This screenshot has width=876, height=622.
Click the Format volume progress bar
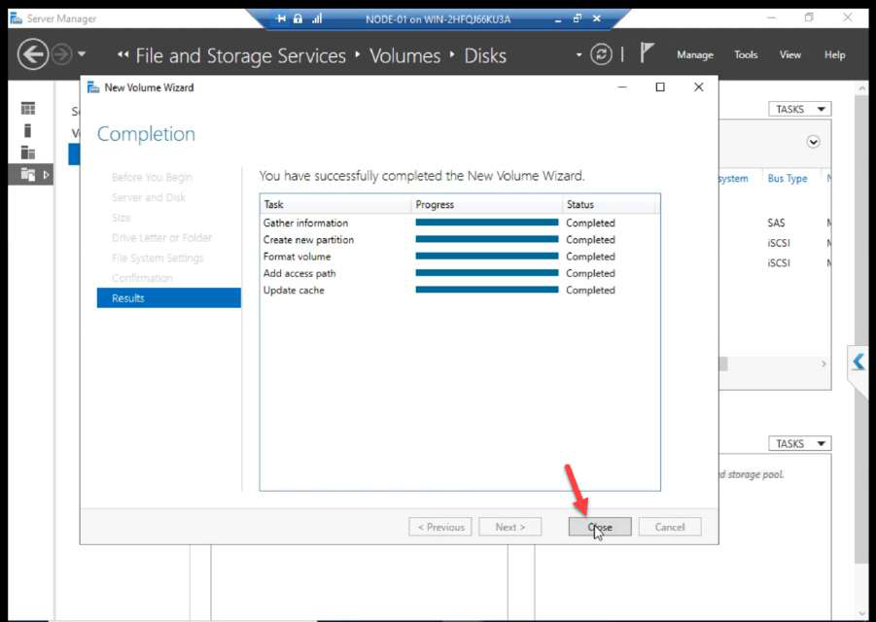pyautogui.click(x=486, y=257)
